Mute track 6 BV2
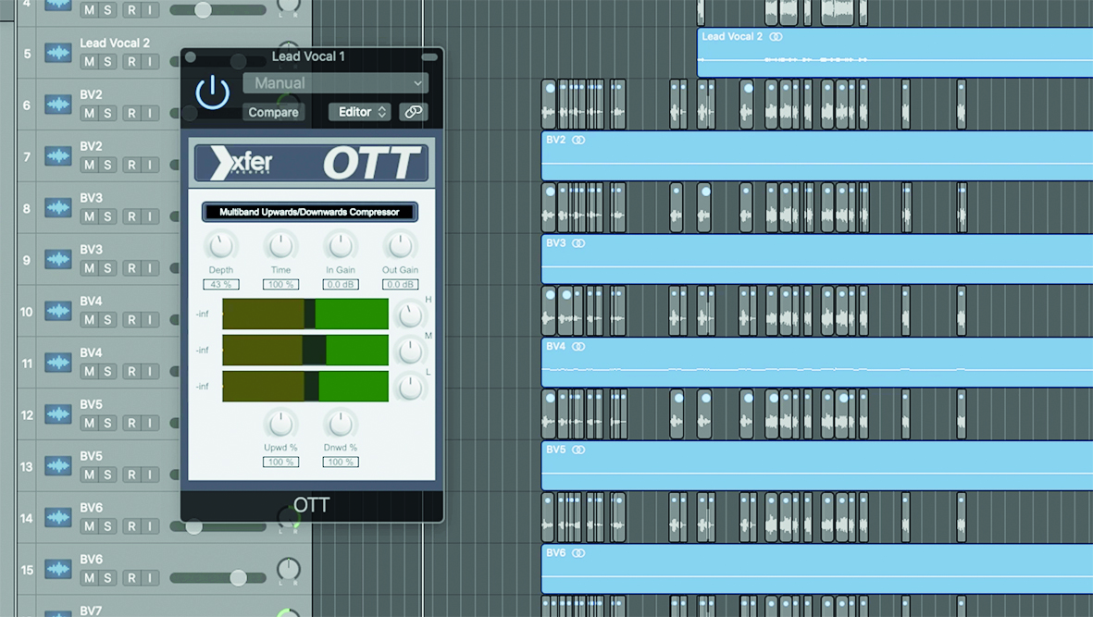1093x617 pixels. pyautogui.click(x=89, y=113)
